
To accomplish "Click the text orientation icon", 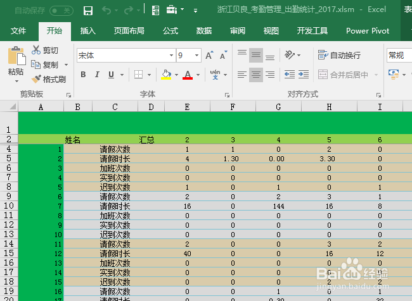I will [x=290, y=55].
